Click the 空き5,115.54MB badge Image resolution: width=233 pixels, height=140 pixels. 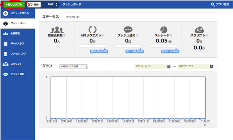pyautogui.click(x=170, y=51)
